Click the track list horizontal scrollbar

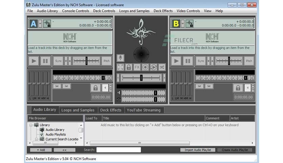tap(140, 143)
